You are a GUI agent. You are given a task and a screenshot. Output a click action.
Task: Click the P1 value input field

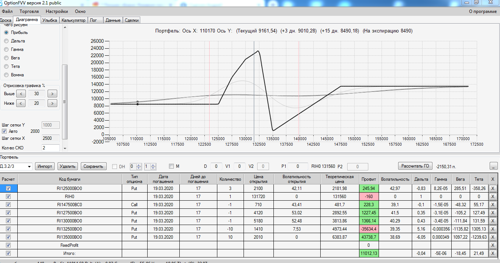(298, 166)
